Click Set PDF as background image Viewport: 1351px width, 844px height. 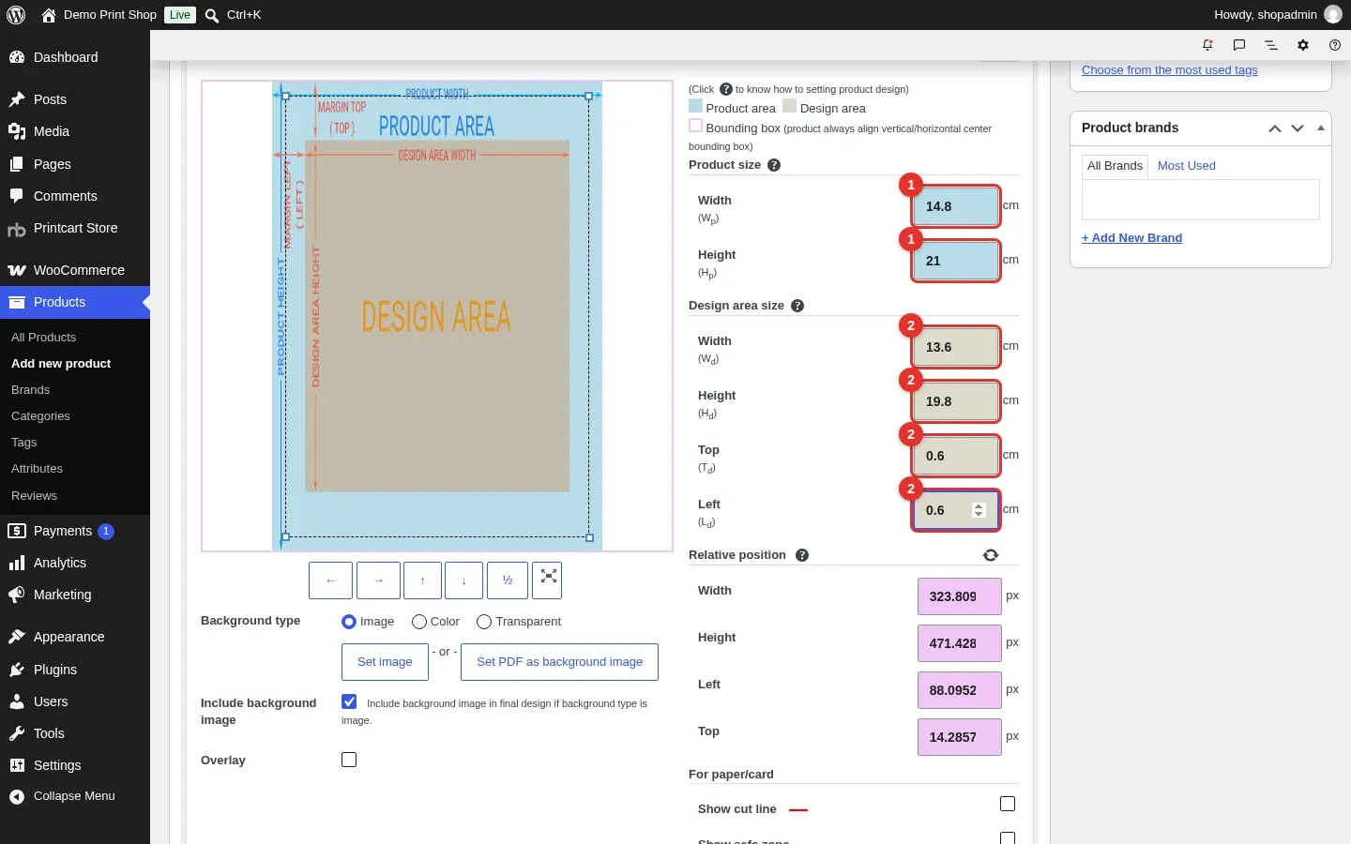(559, 662)
